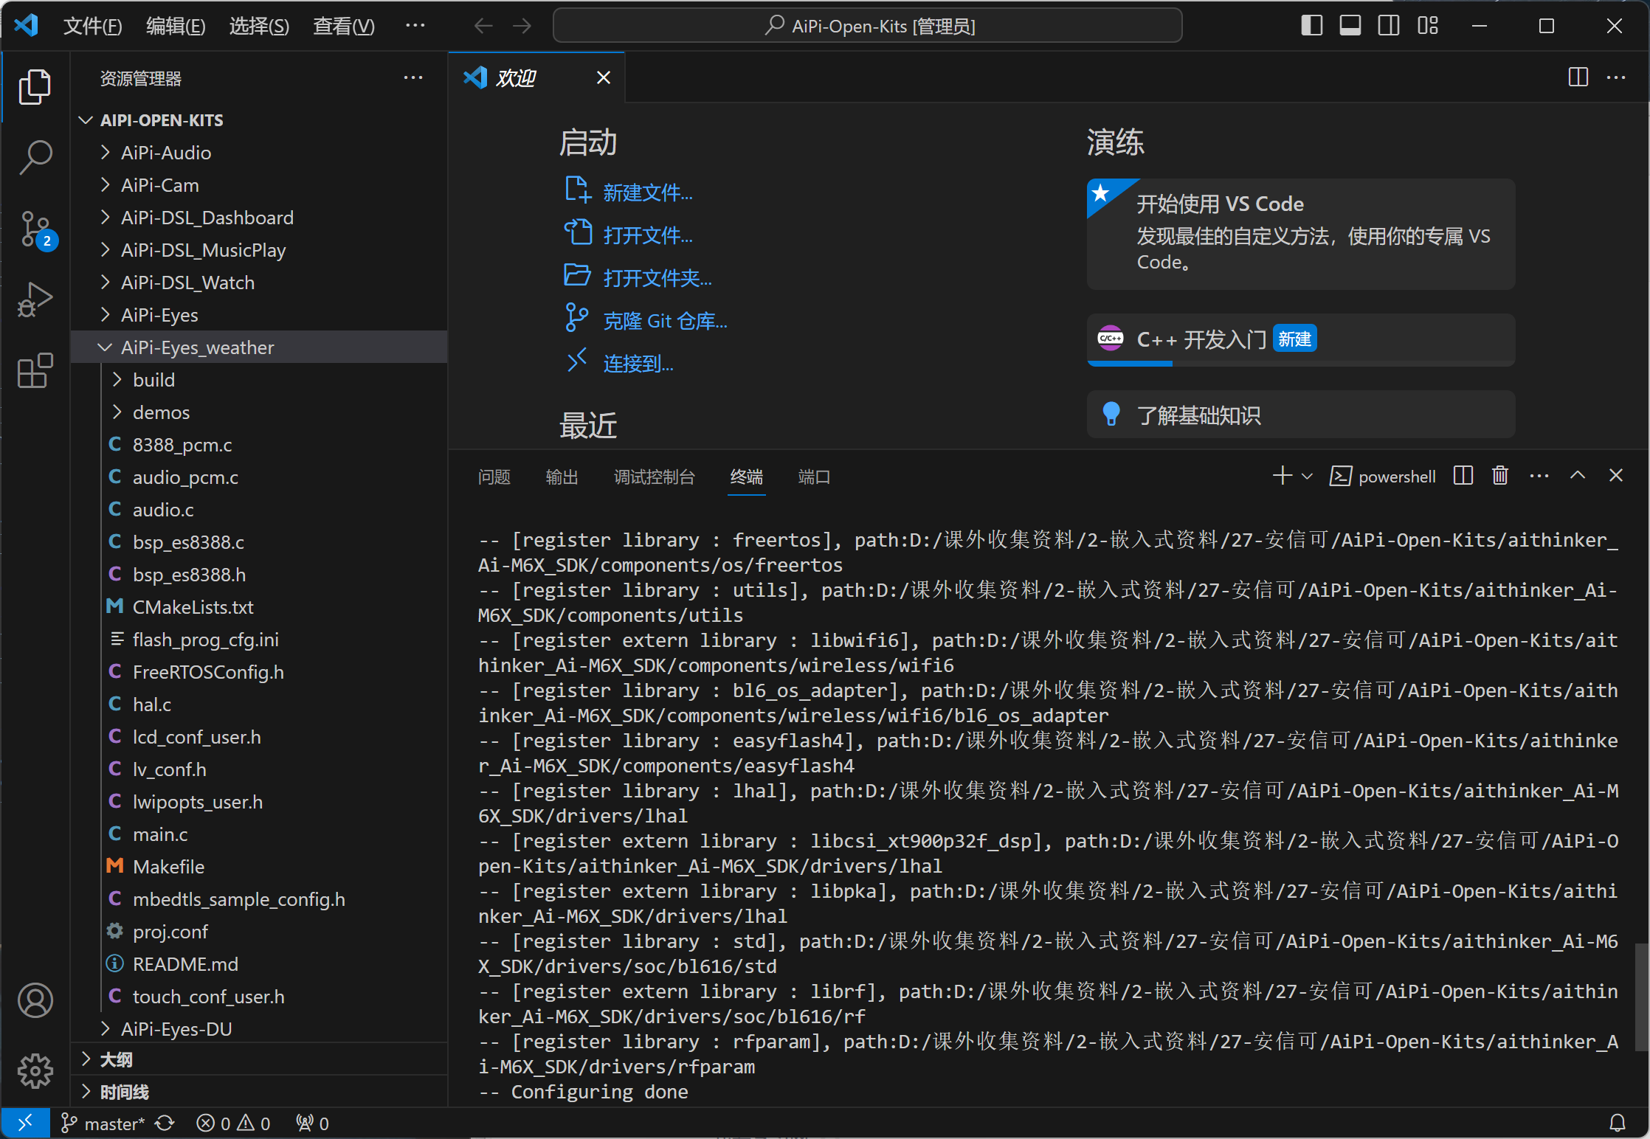Open terminal launch profile dropdown arrow
Screen dimensions: 1650x1139
point(1307,477)
